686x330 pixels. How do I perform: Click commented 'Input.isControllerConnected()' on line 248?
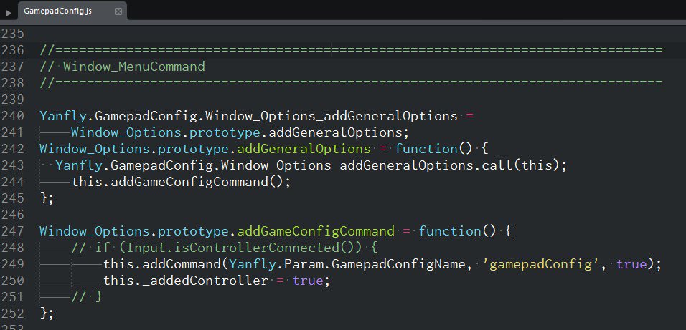point(245,248)
